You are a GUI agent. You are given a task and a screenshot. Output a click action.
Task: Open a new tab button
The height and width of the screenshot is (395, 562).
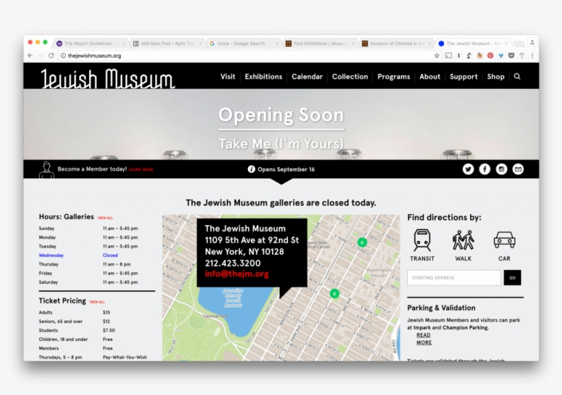click(519, 44)
